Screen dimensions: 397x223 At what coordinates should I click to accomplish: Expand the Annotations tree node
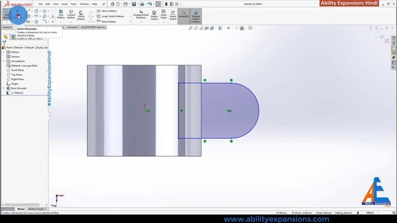pos(4,61)
